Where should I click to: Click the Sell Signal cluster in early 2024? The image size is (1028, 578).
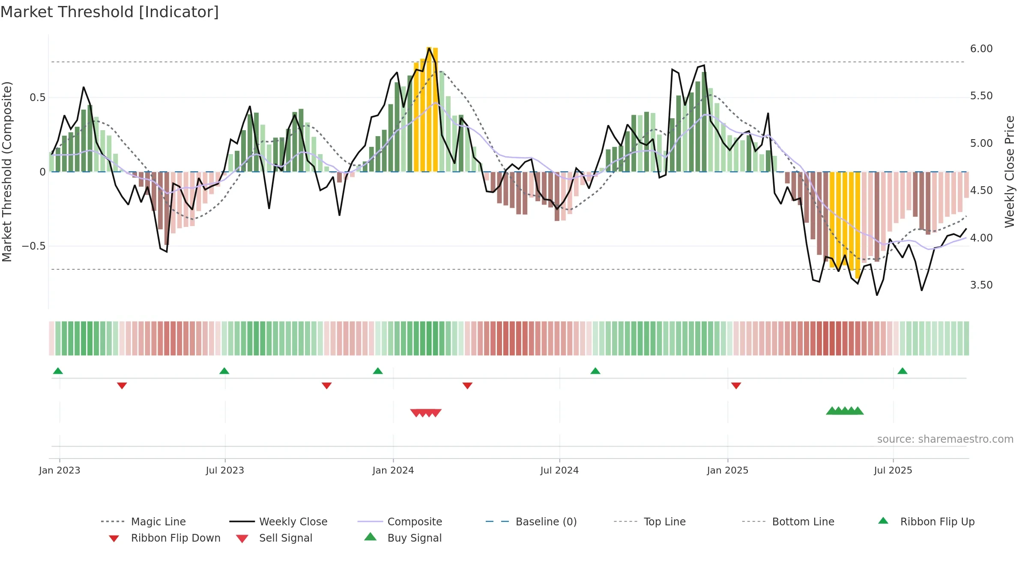click(x=426, y=413)
